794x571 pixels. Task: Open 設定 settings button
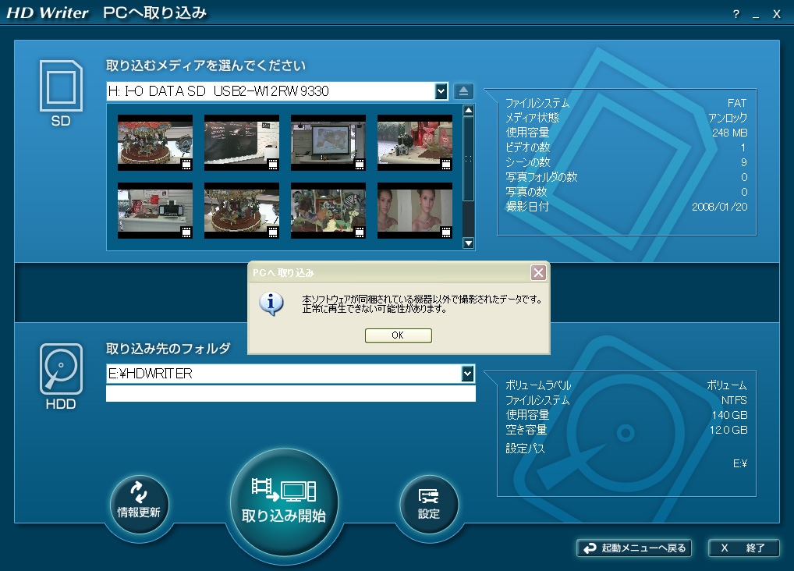429,505
